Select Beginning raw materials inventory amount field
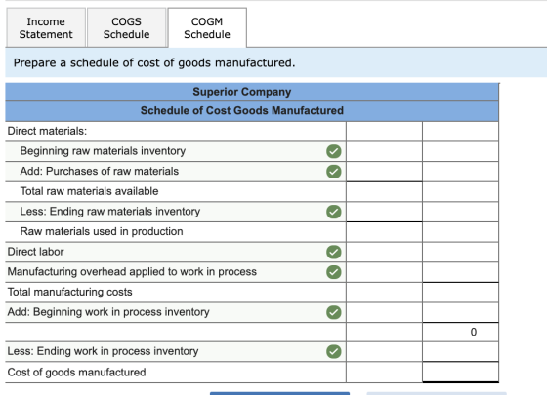Screen dimensions: 547x395 [x=384, y=151]
